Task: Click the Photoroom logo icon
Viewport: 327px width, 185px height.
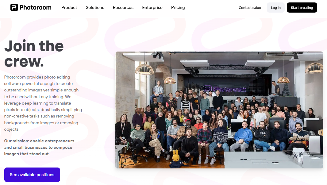Action: pos(14,7)
